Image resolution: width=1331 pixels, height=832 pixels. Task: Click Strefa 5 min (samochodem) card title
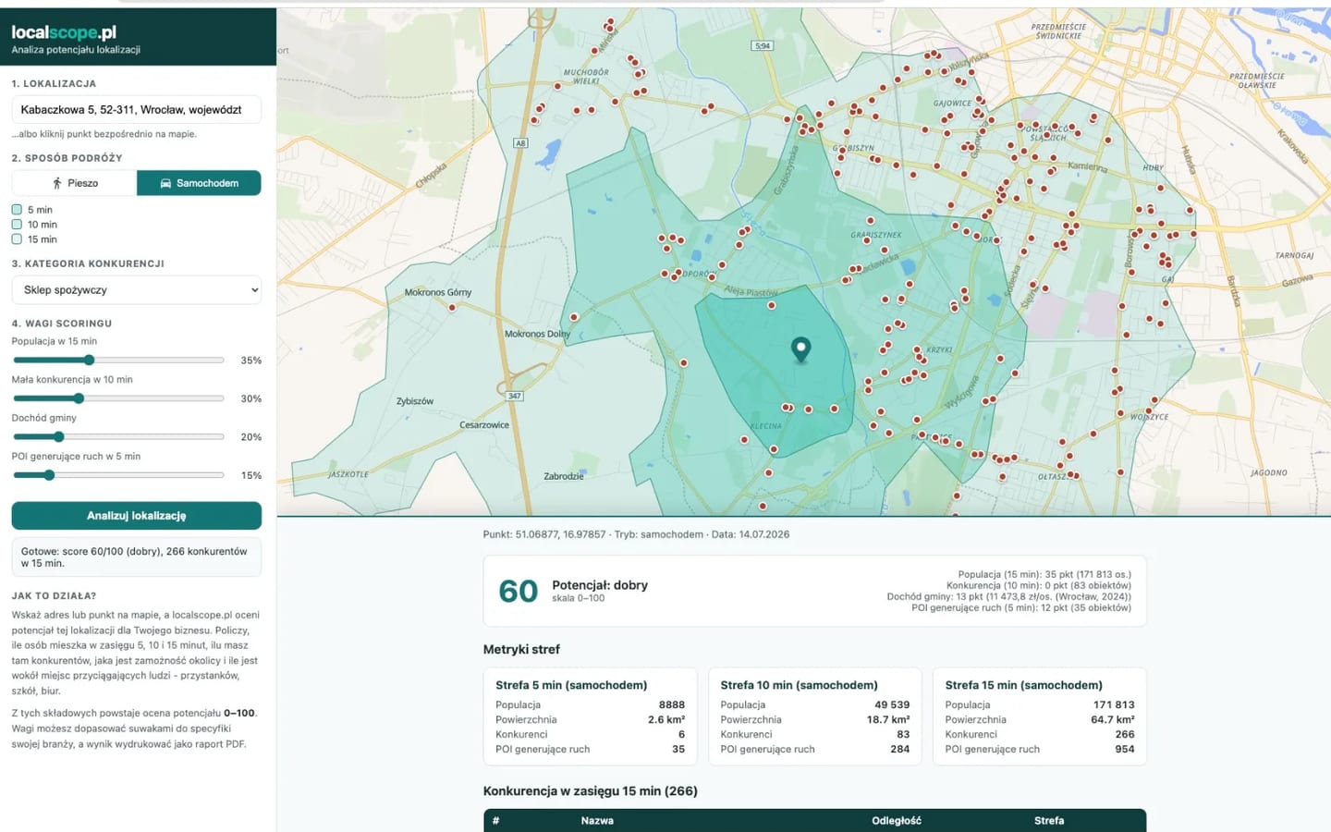pyautogui.click(x=571, y=685)
